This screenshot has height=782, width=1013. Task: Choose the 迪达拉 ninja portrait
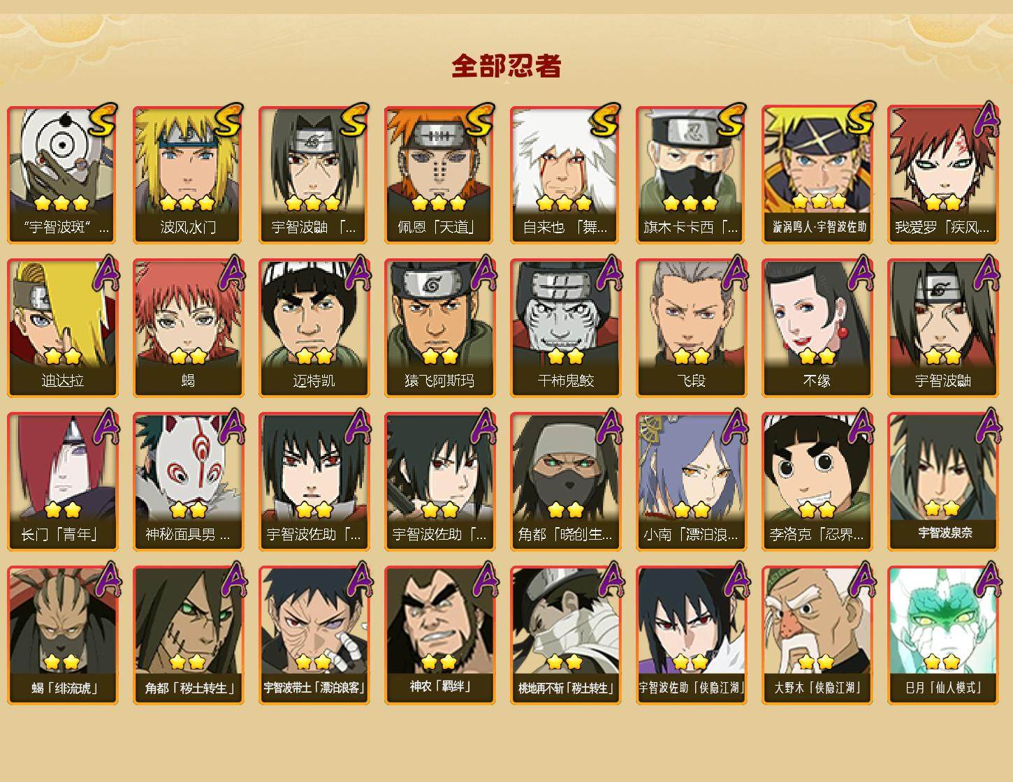point(63,328)
